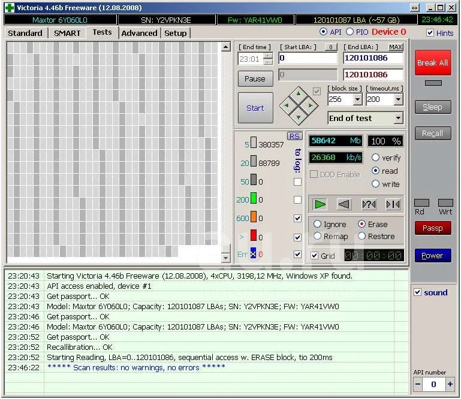Toggle the sound checkbox
Viewport: 461px width, 399px height.
[x=417, y=292]
